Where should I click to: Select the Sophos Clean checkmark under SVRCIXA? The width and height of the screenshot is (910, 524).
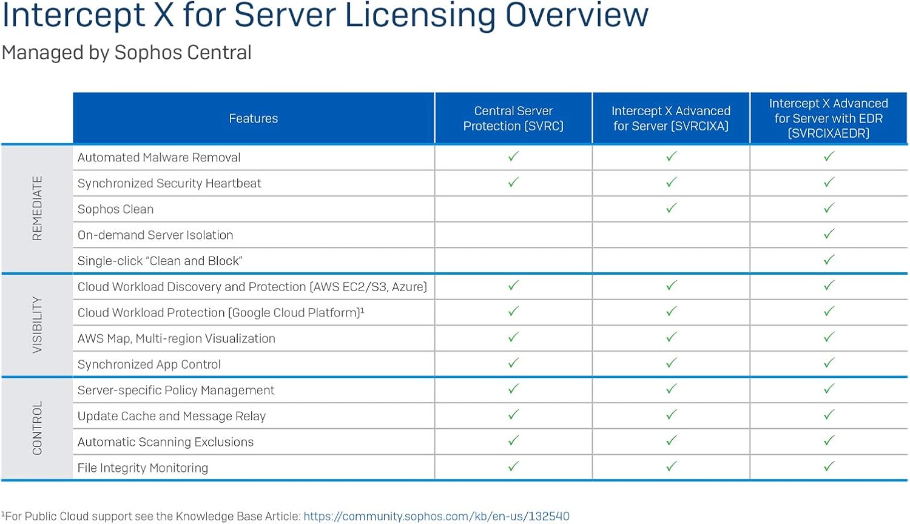click(x=670, y=208)
